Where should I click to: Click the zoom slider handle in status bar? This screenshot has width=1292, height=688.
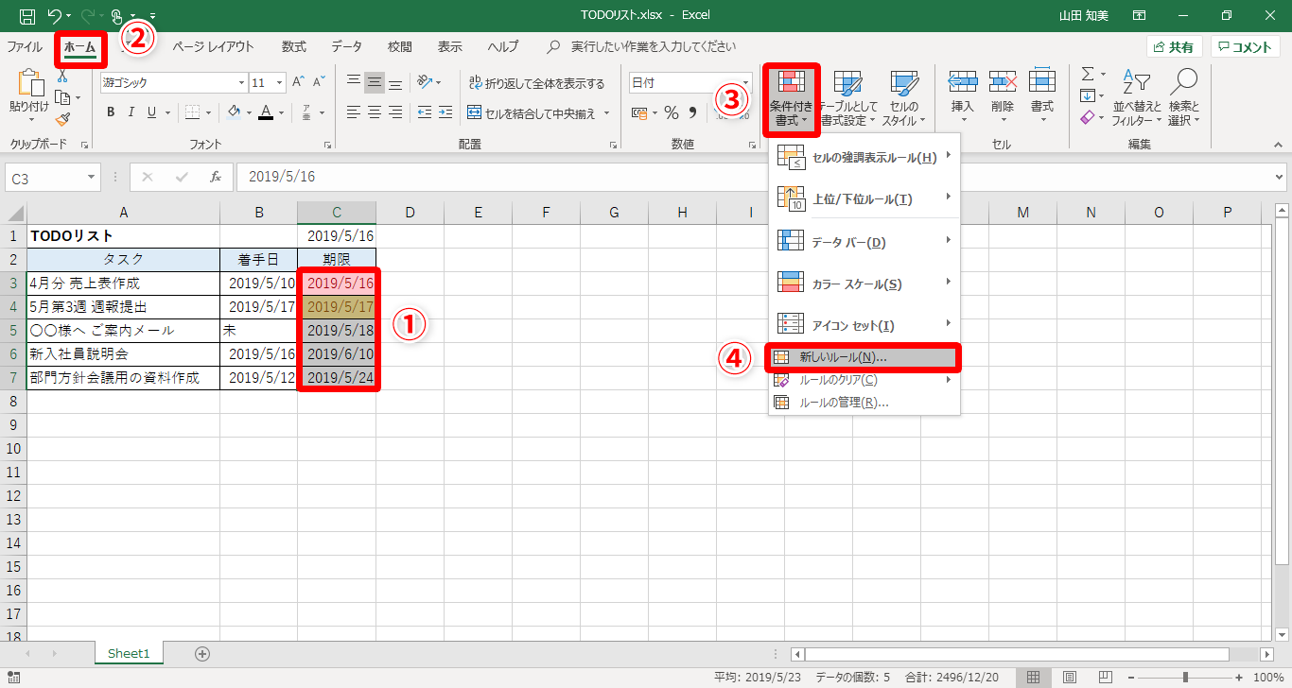(1185, 678)
